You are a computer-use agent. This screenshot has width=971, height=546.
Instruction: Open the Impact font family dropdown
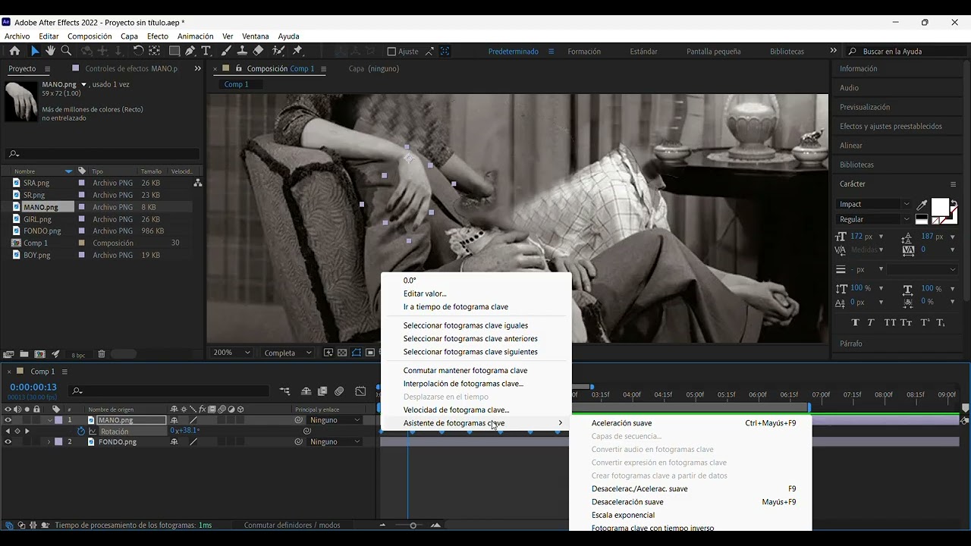coord(873,204)
